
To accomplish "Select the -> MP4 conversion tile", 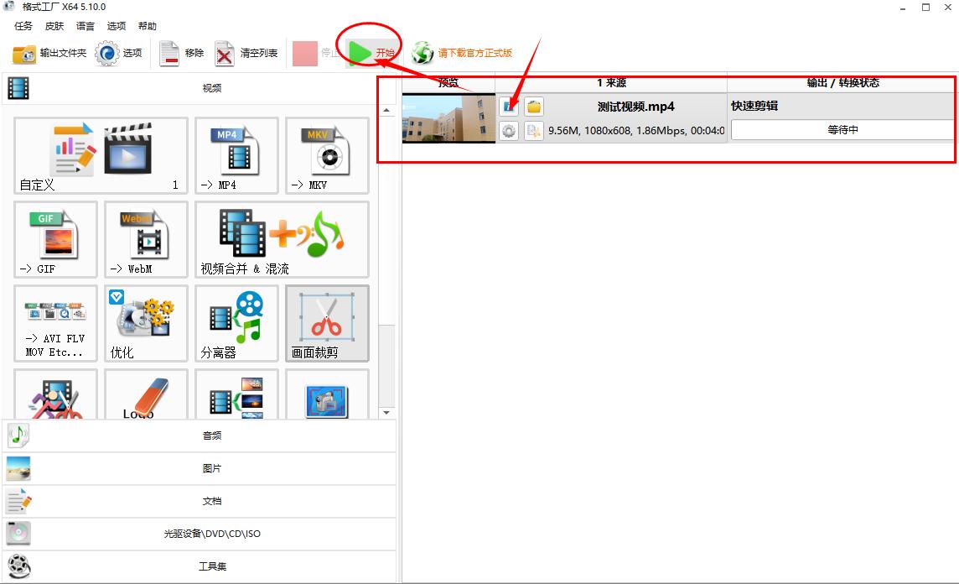I will 236,155.
